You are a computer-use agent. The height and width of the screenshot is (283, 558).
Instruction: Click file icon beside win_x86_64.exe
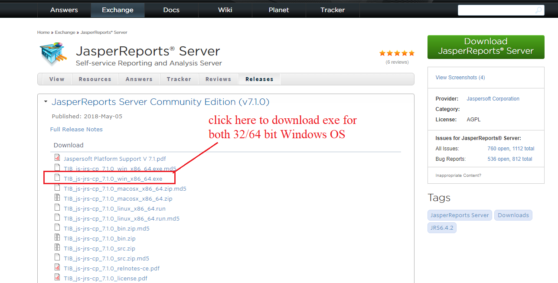[57, 178]
